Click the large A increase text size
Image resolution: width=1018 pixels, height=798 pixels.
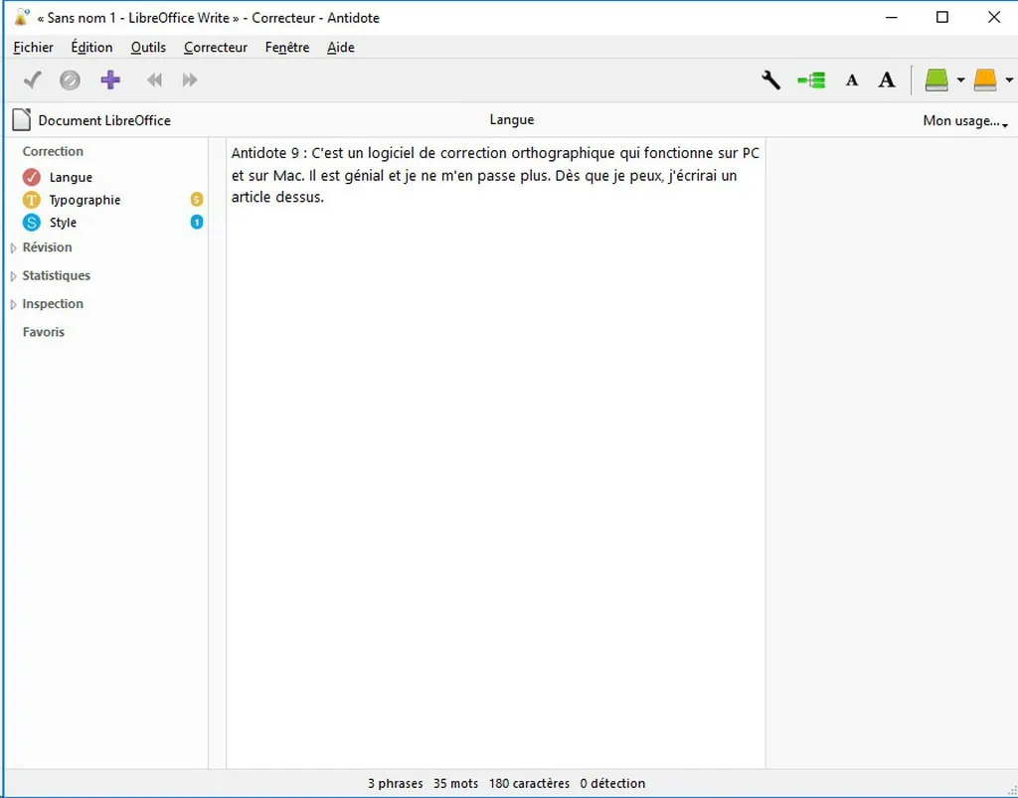(887, 80)
